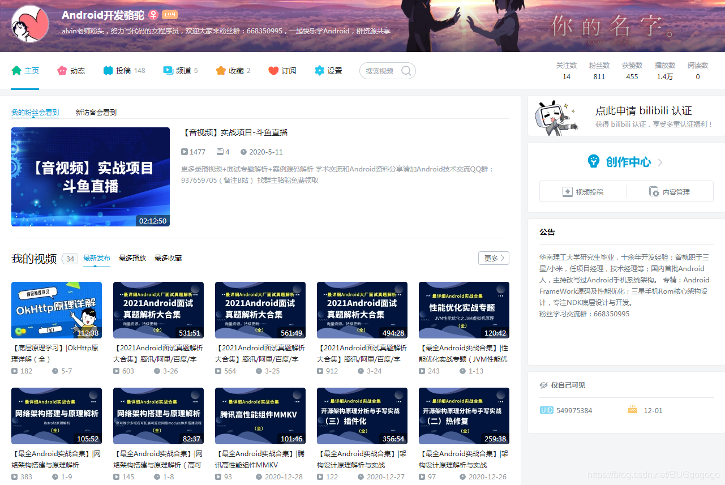Click the clock icon beside 2020-5-11
The image size is (725, 485).
pos(243,152)
